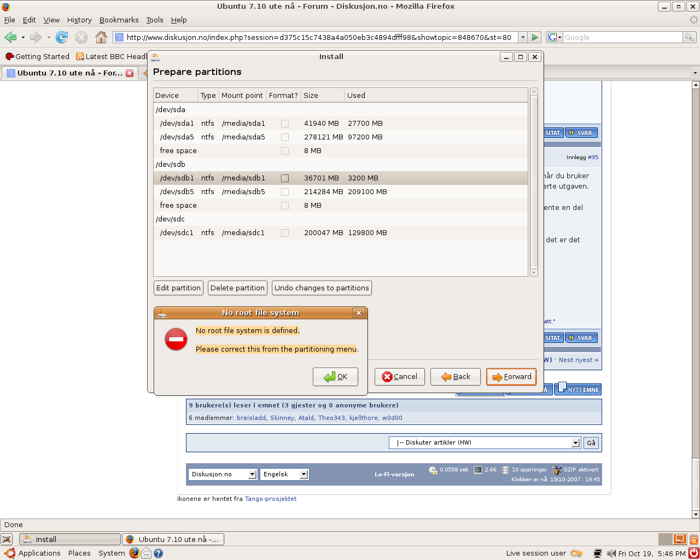Open the Diskuter artikler (HW) forum dropdown
Viewport: 700px width, 560px height.
(x=485, y=442)
